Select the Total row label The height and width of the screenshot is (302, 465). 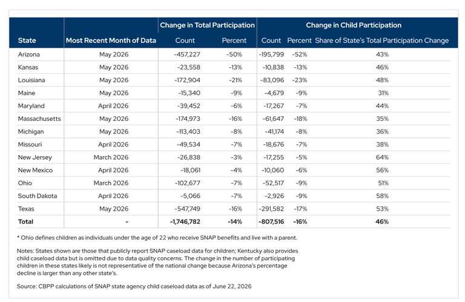pyautogui.click(x=25, y=222)
